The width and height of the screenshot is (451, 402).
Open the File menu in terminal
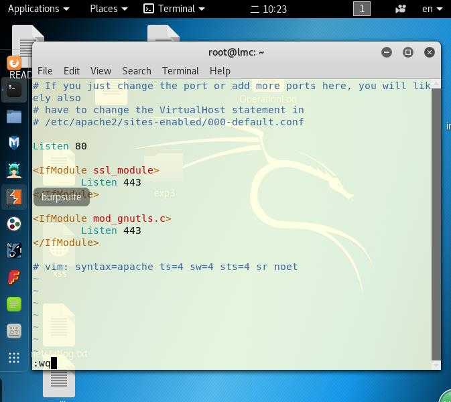point(45,71)
